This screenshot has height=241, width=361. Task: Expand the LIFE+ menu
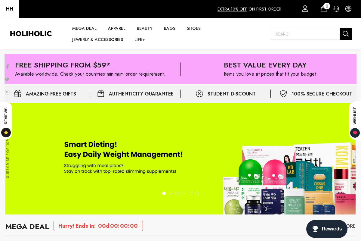tap(140, 39)
